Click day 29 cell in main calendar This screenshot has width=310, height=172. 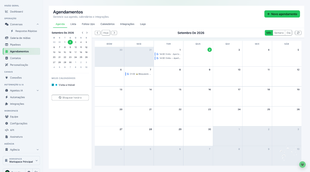tap(168, 136)
